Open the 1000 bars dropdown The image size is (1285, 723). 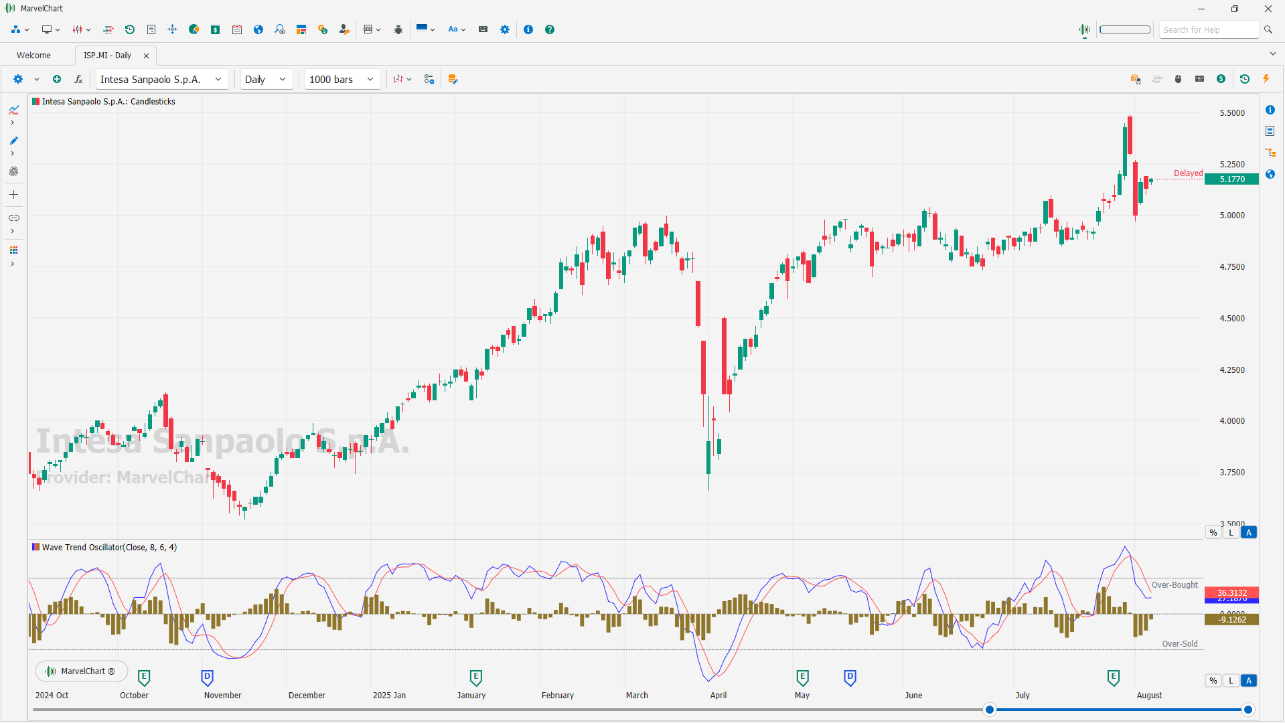click(x=343, y=79)
